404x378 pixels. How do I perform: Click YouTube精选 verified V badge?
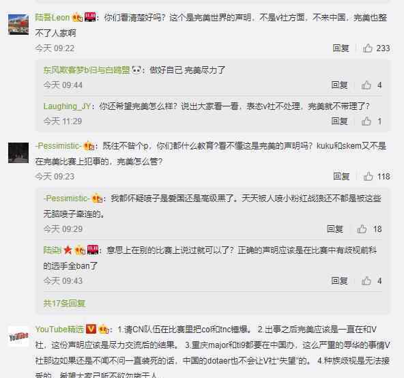point(91,329)
